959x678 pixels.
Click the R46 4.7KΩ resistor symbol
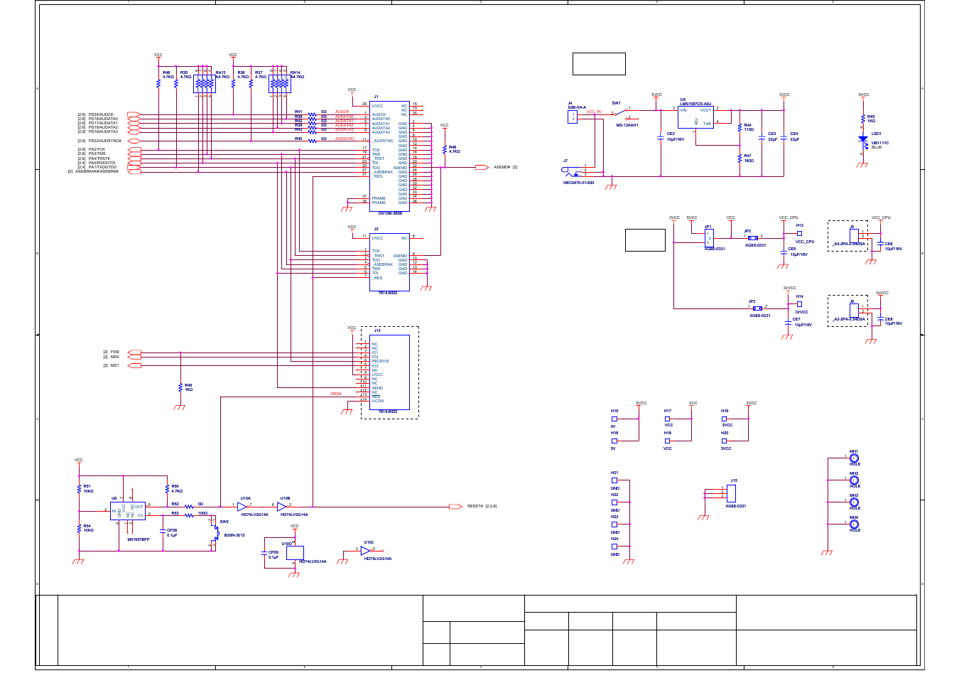coord(445,149)
